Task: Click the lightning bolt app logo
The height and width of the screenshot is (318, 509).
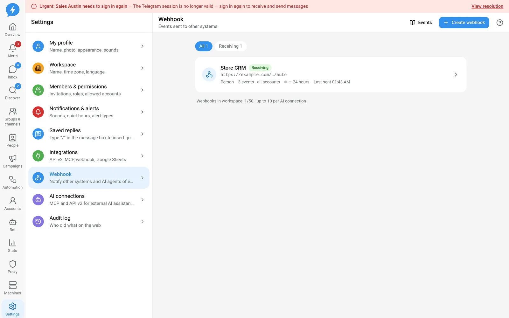Action: pos(12,10)
